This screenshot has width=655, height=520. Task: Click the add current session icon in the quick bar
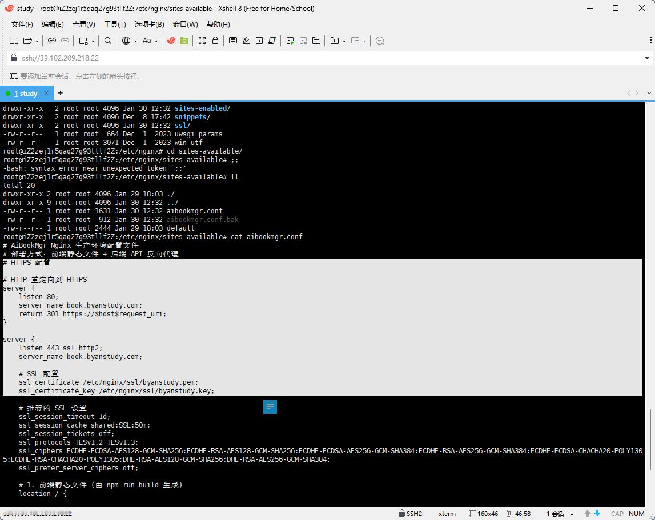point(13,76)
